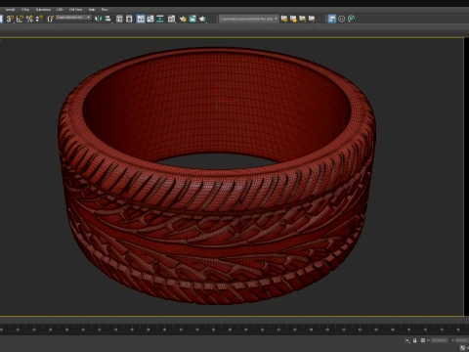Open the Substance menu
469x352 pixels.
click(x=43, y=10)
